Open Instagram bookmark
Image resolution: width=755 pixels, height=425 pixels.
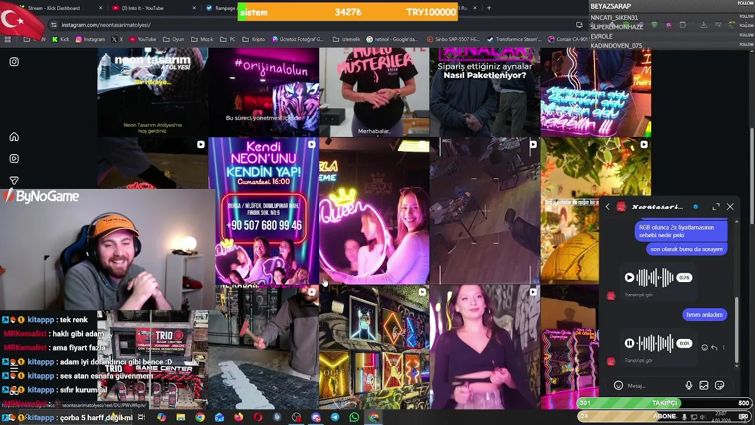tap(90, 40)
